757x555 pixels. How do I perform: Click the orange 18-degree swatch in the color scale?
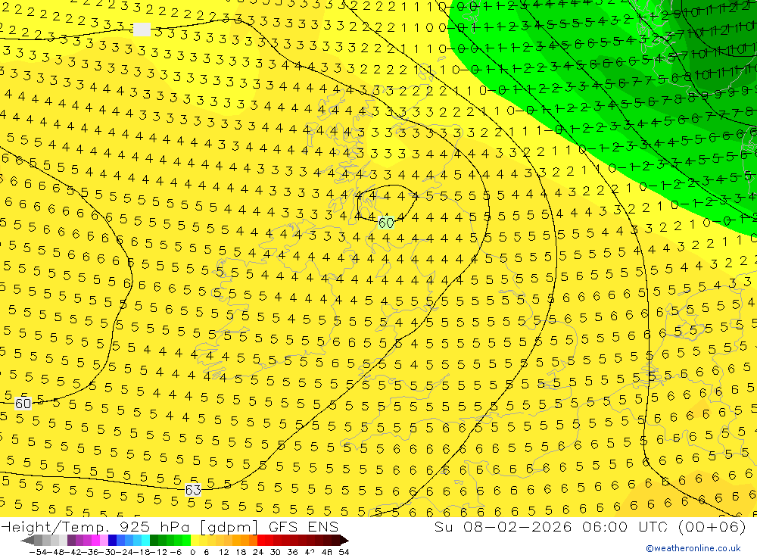click(x=245, y=540)
